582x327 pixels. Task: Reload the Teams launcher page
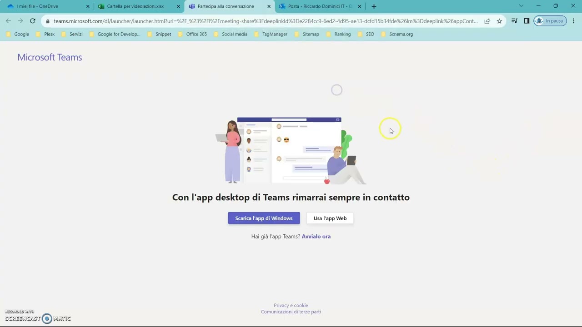[33, 21]
